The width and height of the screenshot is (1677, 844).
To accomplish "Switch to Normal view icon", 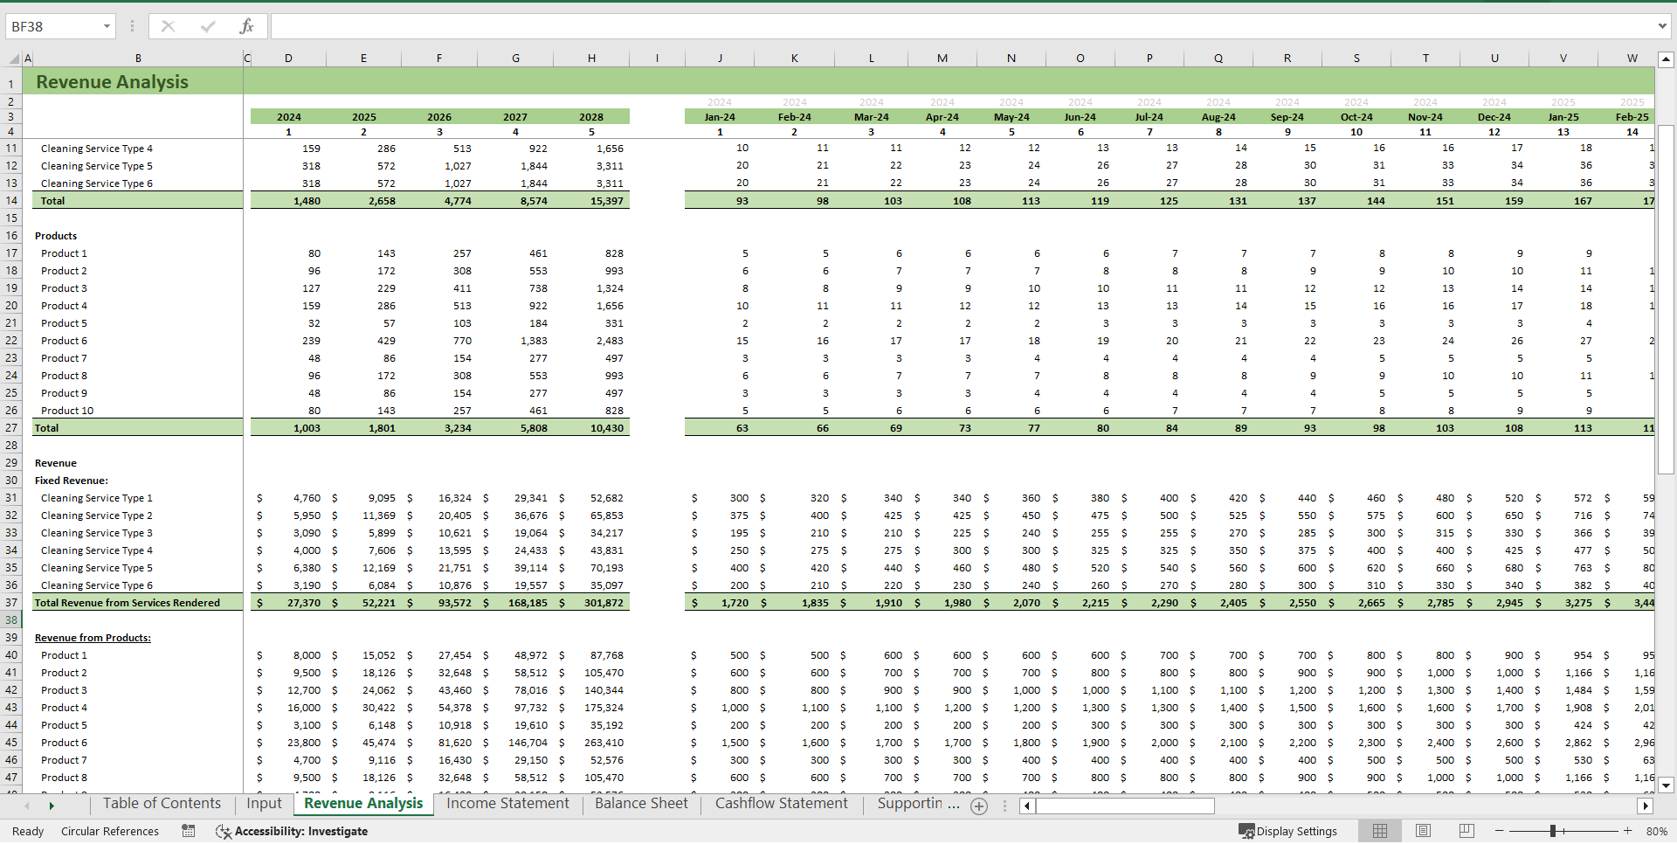I will (x=1380, y=831).
